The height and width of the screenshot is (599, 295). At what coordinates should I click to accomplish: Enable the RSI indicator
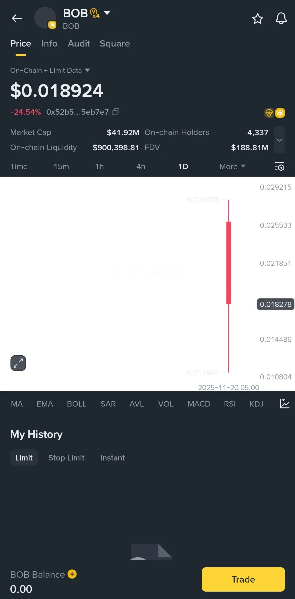[x=229, y=404]
